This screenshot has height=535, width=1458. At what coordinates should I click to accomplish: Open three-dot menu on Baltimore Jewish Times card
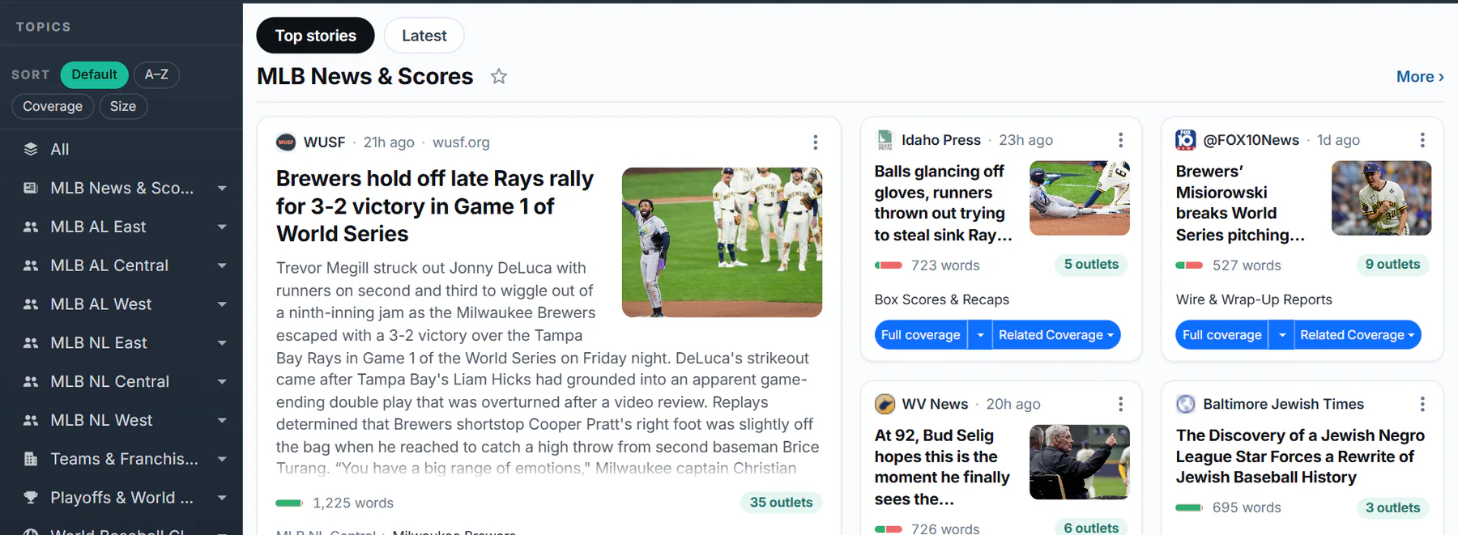[1422, 404]
